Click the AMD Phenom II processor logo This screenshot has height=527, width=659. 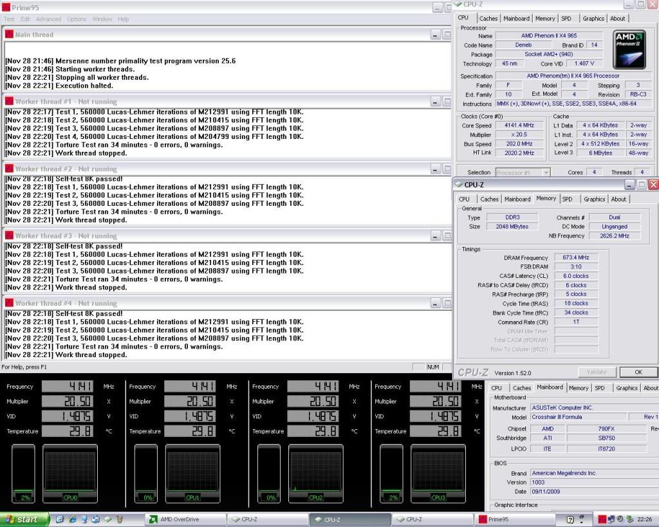tap(629, 50)
